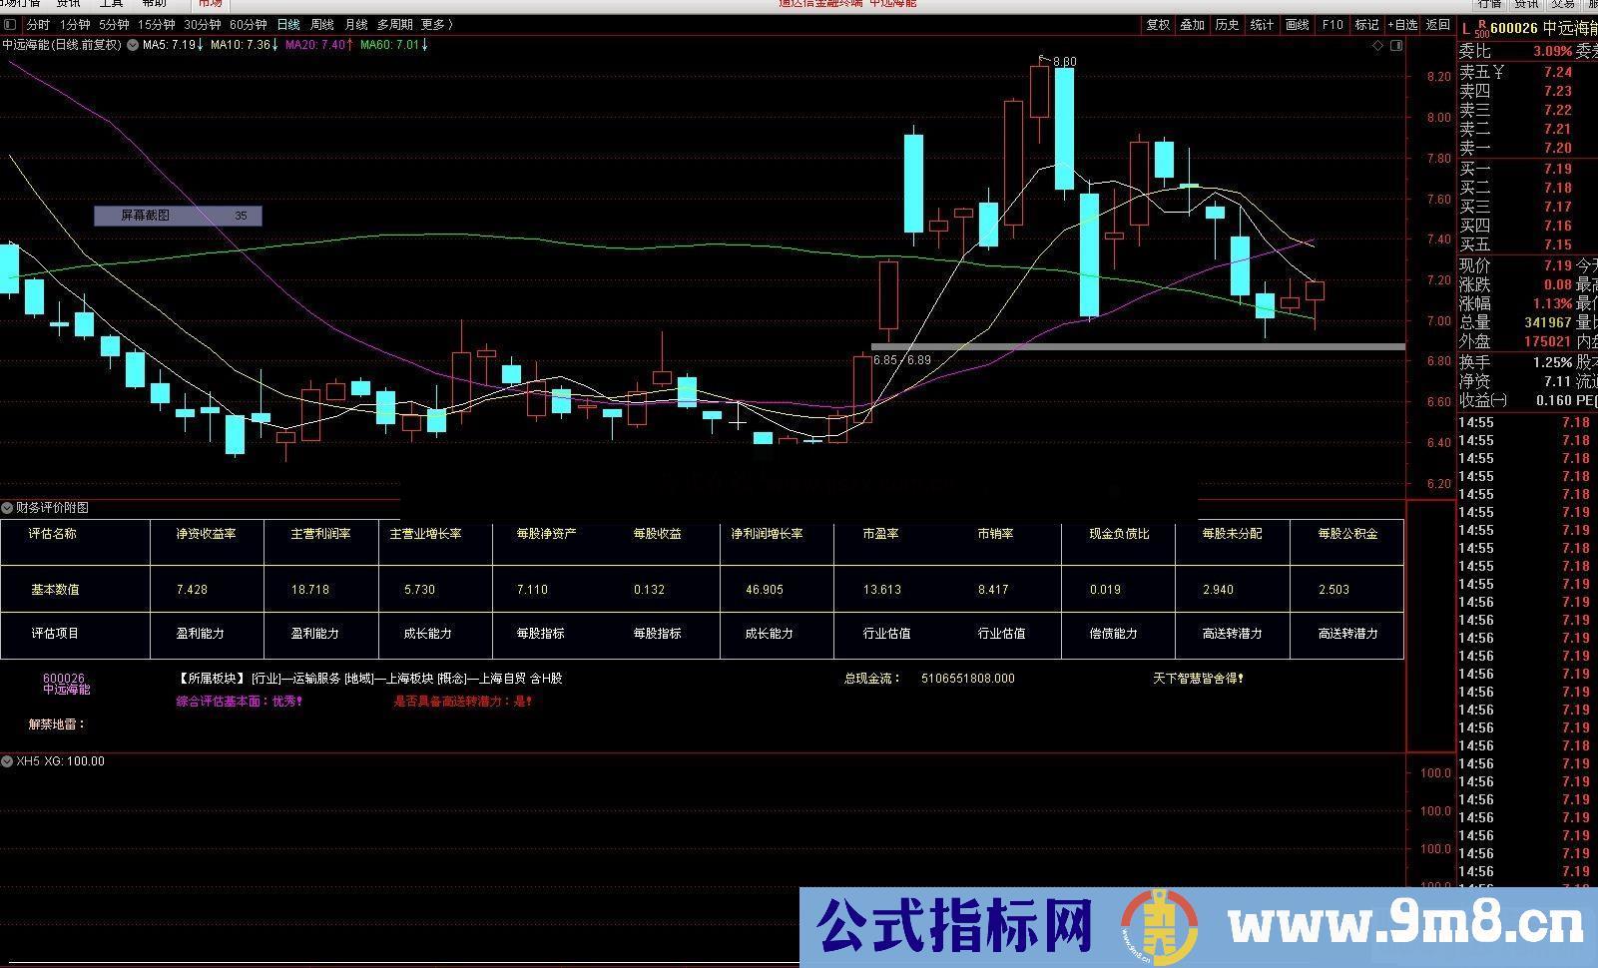Click the 复权 adjustment button
Screen dimensions: 1598x968
pyautogui.click(x=1158, y=25)
